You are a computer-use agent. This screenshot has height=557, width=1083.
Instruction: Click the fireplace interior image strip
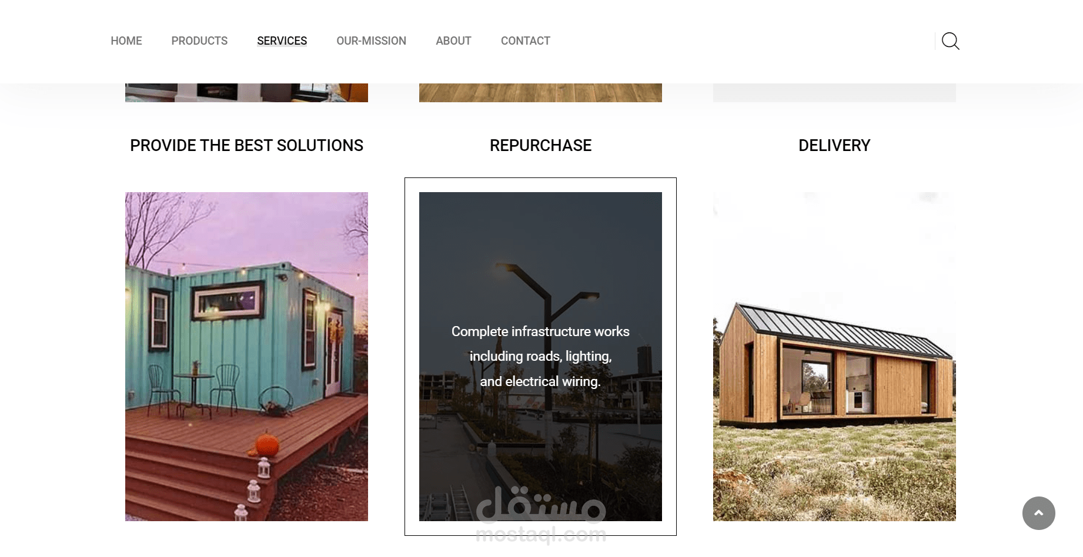(246, 93)
